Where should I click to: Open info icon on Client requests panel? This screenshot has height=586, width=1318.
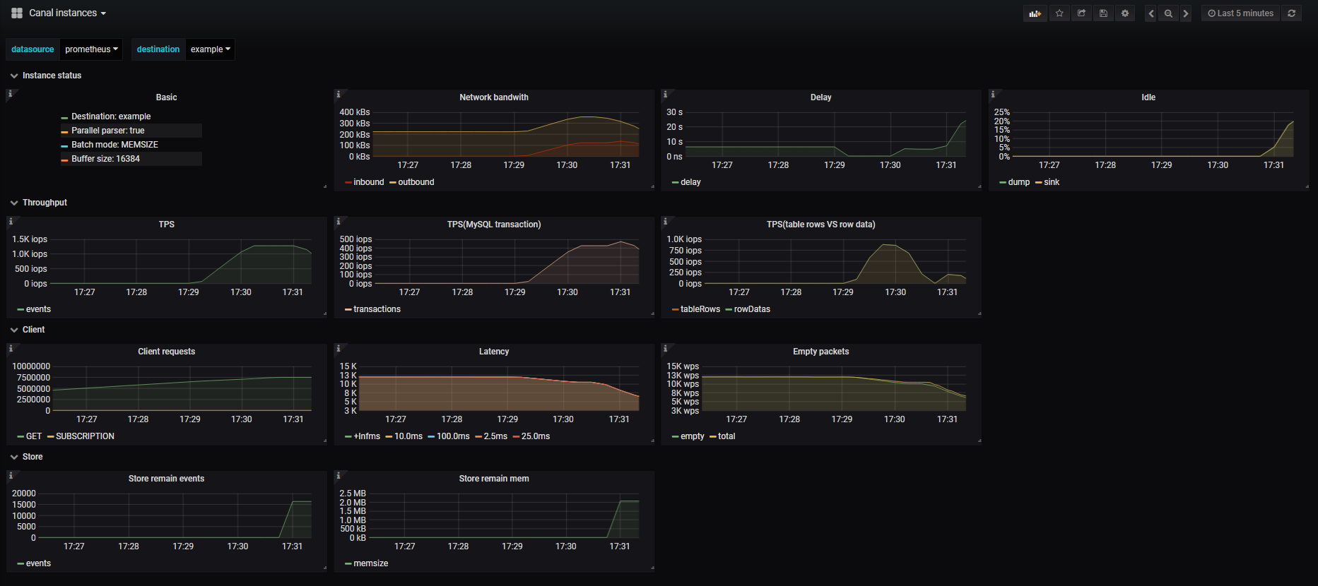pos(11,348)
